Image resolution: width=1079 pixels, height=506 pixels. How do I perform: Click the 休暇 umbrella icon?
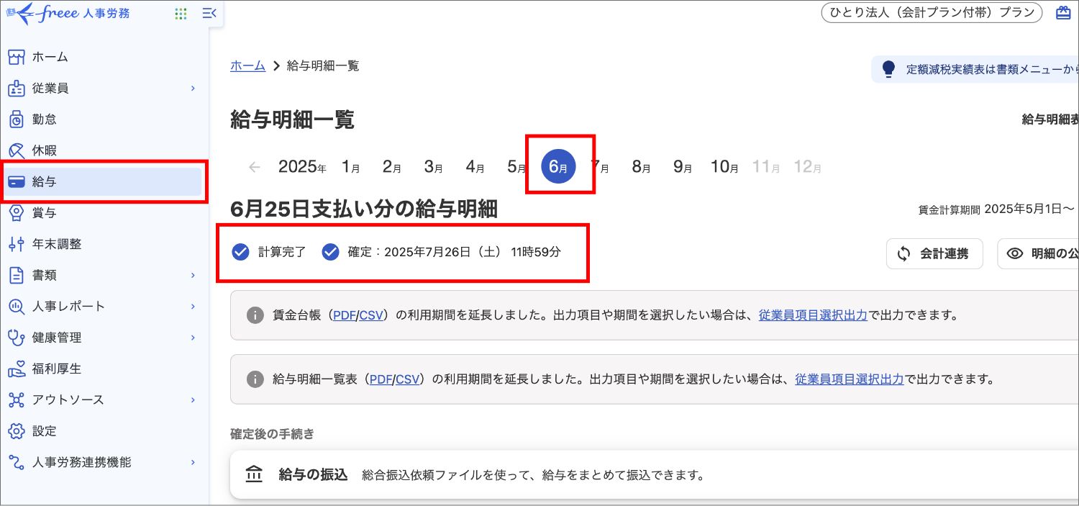tap(17, 150)
